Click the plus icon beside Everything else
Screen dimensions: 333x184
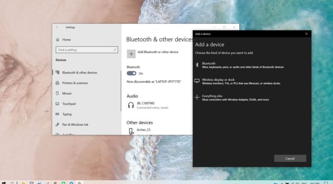click(x=197, y=97)
